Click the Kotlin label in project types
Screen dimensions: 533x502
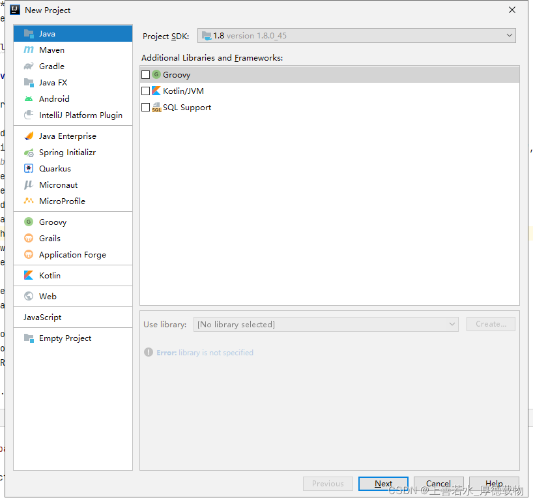tap(50, 276)
